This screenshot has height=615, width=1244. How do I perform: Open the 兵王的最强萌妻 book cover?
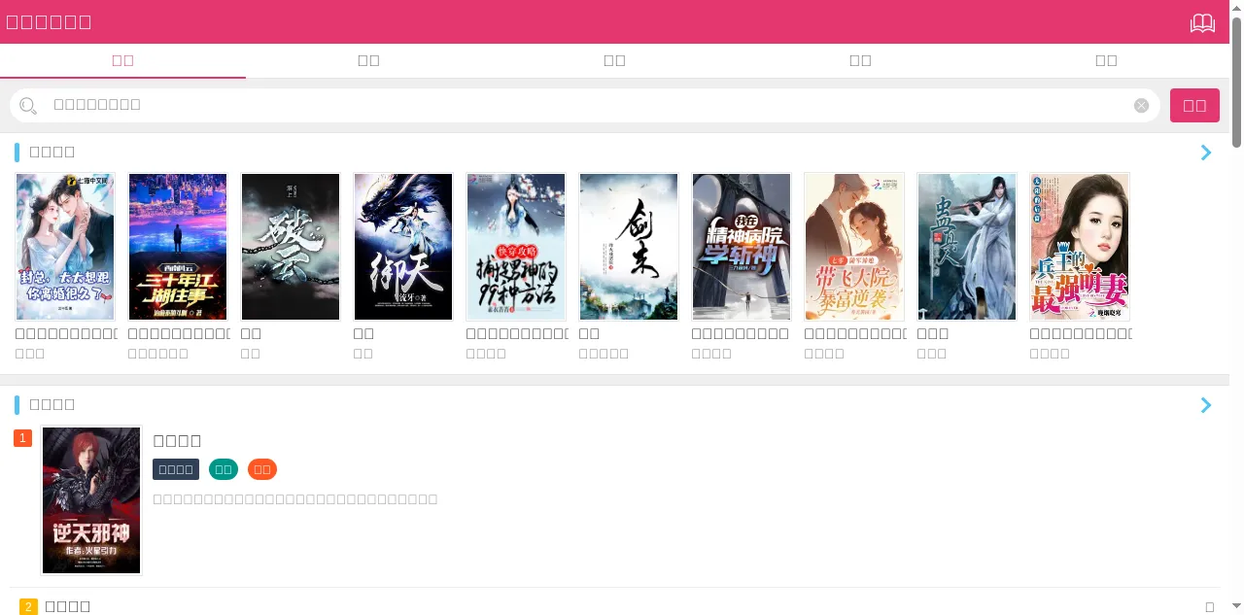[1080, 247]
